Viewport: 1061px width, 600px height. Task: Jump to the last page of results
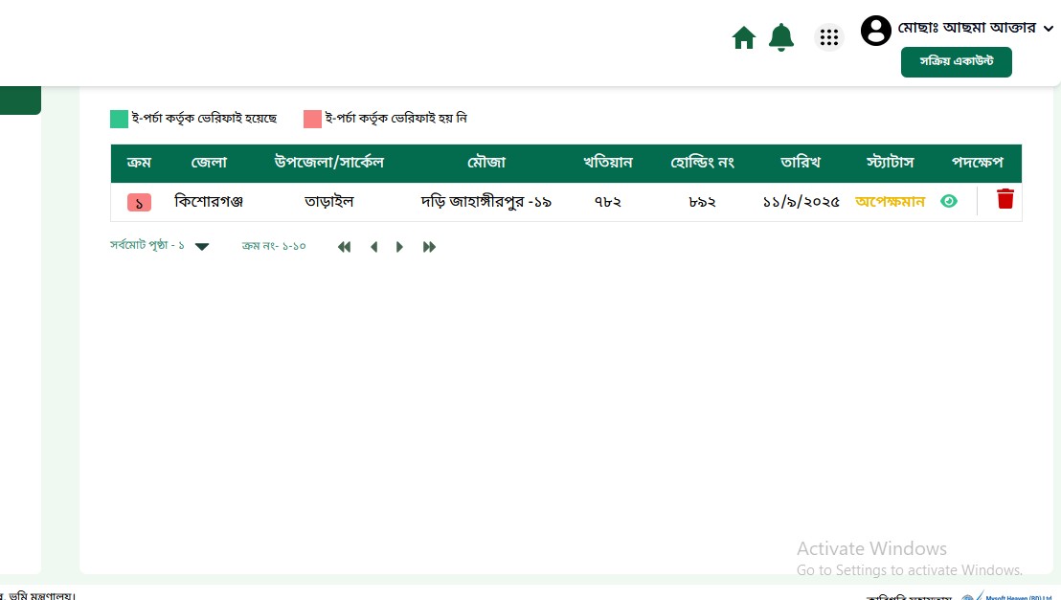429,247
